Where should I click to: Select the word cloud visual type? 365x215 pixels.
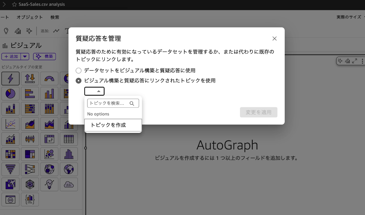tap(69, 184)
